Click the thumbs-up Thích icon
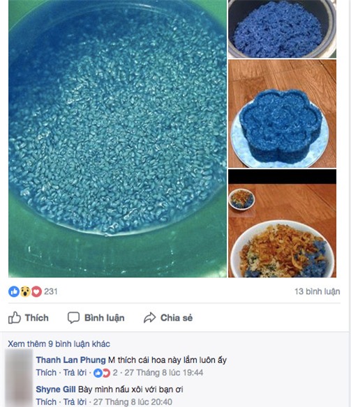This screenshot has height=407, width=351. click(x=14, y=318)
